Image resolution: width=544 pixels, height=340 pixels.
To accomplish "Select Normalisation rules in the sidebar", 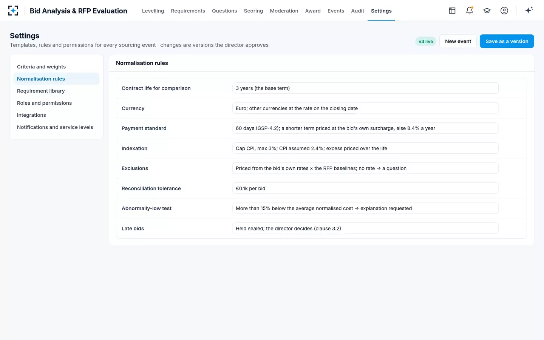I will coord(56,79).
